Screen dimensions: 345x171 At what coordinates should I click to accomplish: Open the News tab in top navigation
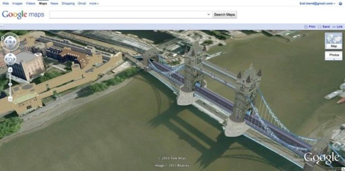click(54, 3)
